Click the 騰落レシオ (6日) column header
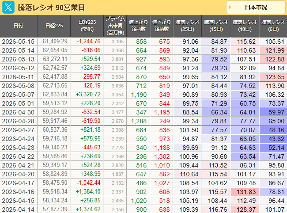 tap(273, 26)
